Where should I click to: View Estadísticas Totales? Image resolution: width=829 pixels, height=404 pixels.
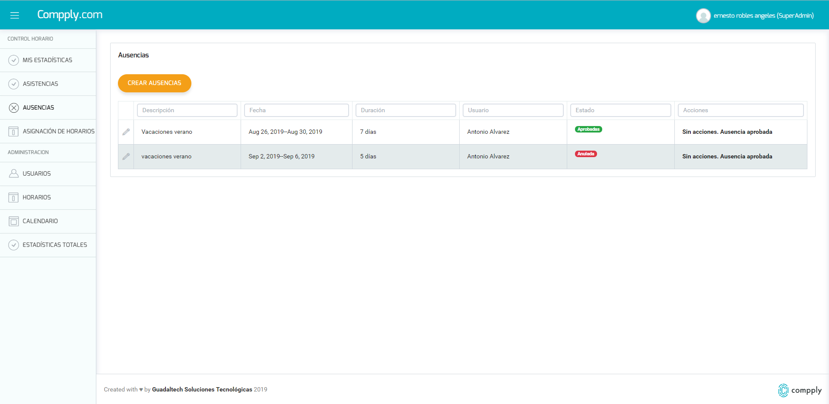[x=48, y=245]
